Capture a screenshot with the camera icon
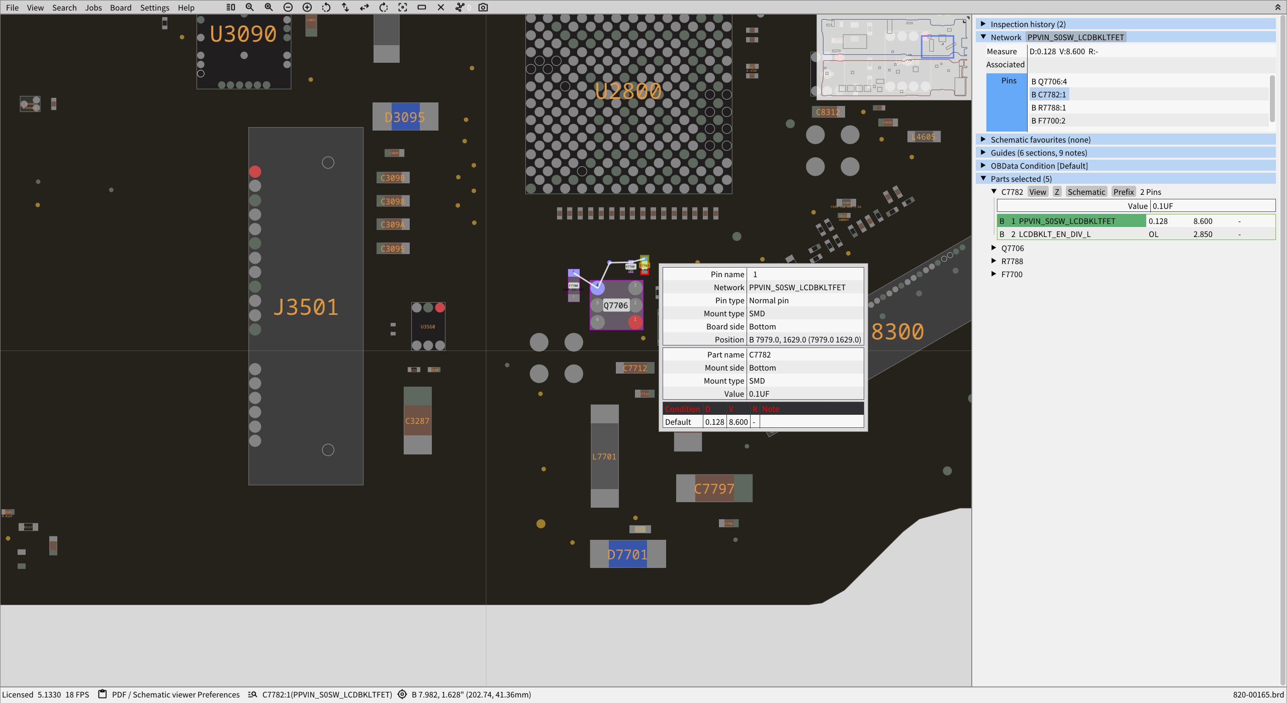This screenshot has width=1287, height=703. tap(482, 8)
